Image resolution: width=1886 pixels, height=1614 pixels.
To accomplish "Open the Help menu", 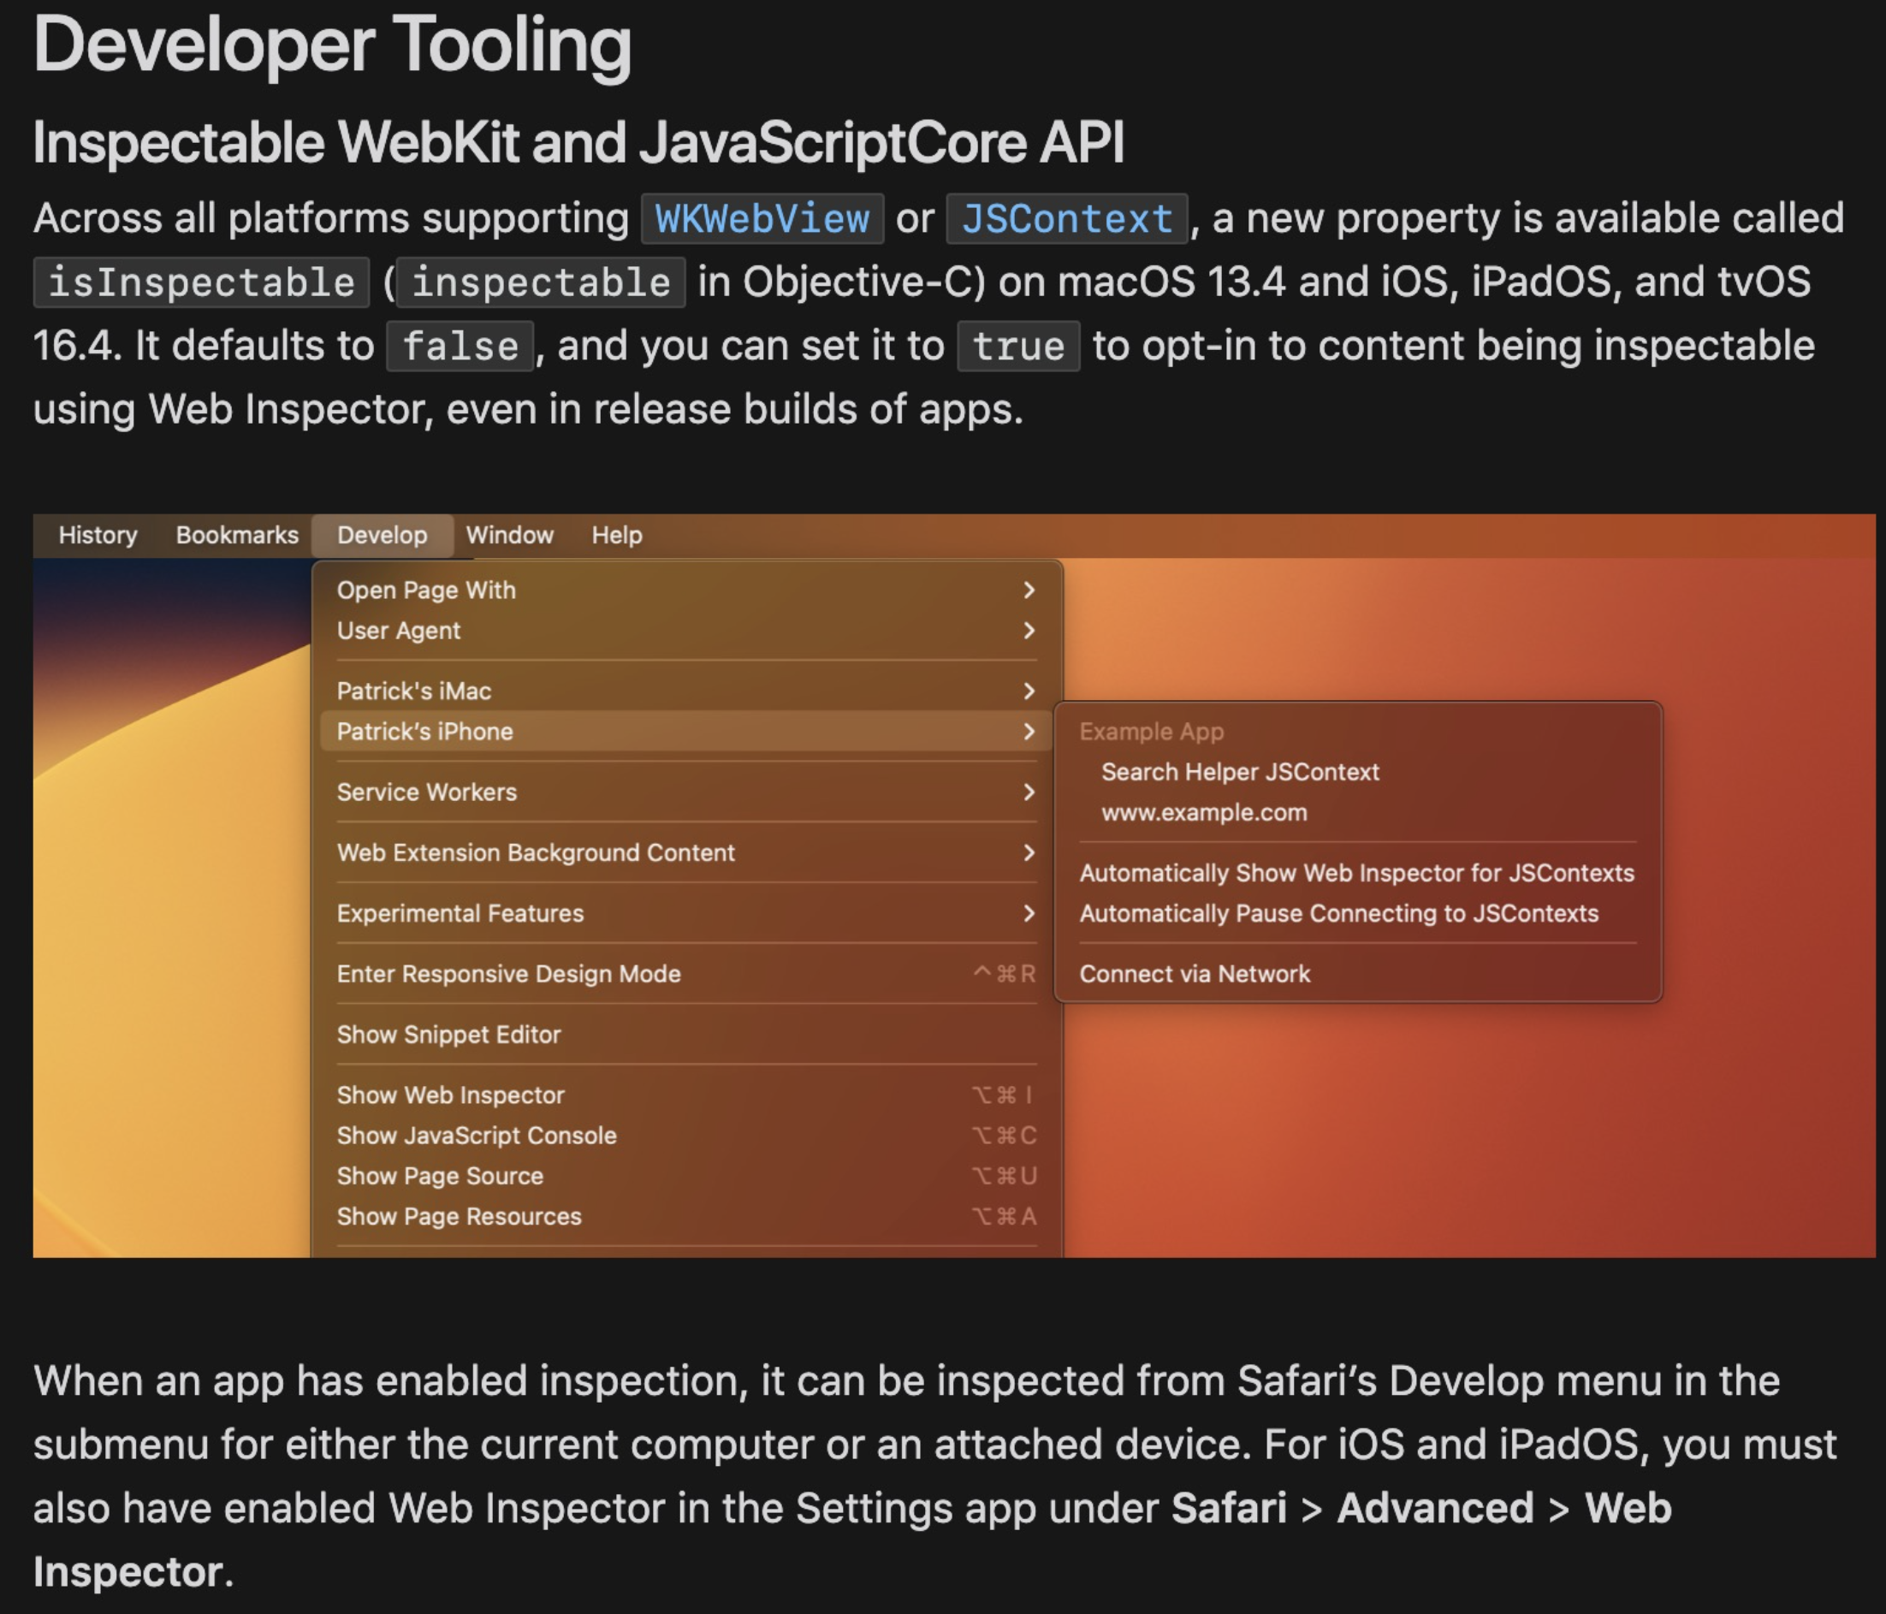I will click(617, 535).
